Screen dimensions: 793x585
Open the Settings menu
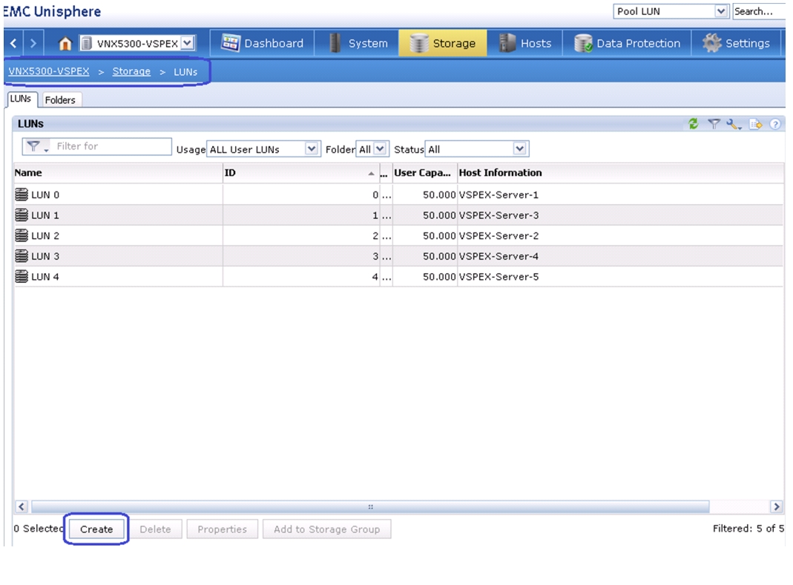pyautogui.click(x=736, y=43)
